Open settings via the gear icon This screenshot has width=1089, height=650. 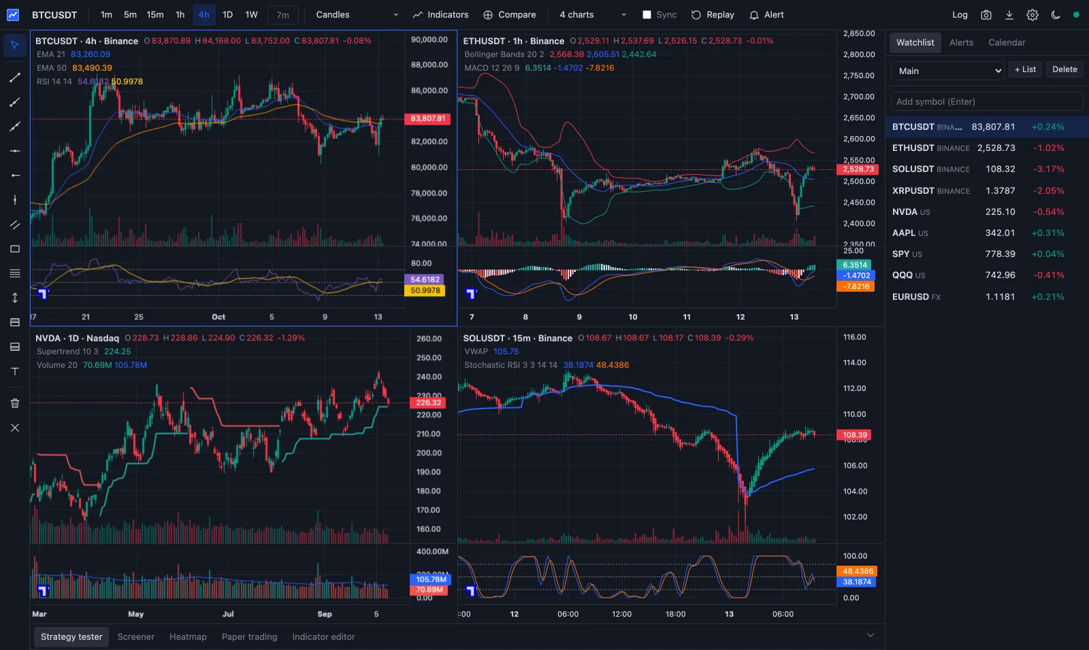(1033, 15)
